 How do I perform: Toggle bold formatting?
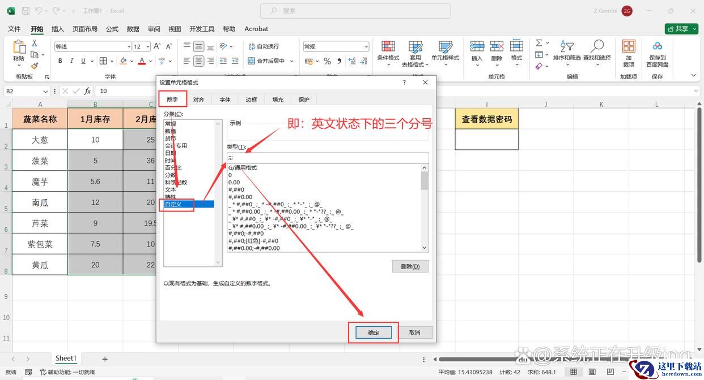pos(60,61)
